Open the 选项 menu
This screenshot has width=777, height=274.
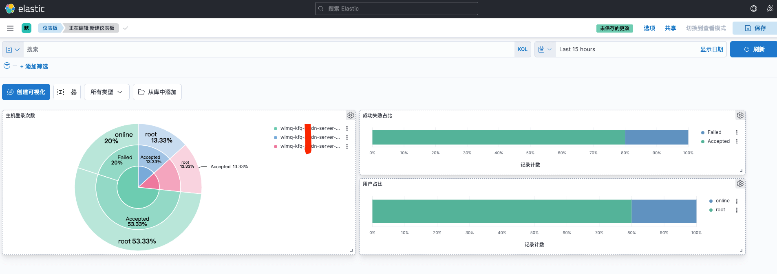pos(649,28)
